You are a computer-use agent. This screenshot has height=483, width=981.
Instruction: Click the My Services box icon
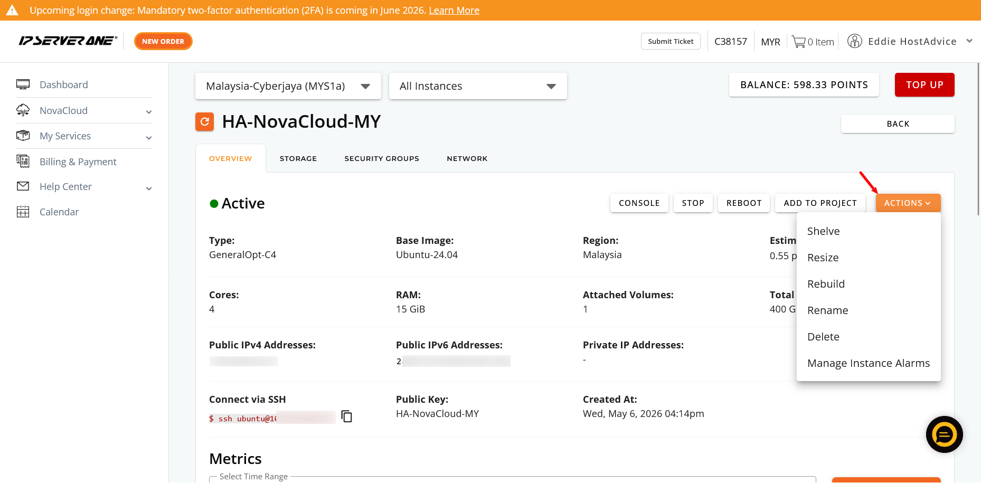tap(23, 136)
